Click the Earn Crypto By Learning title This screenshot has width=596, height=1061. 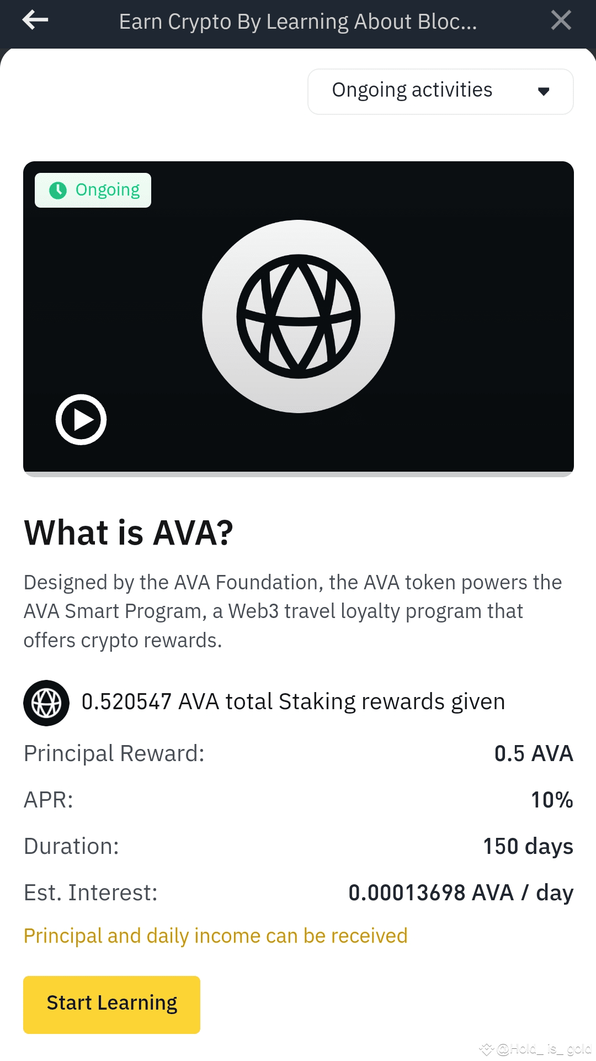point(297,21)
